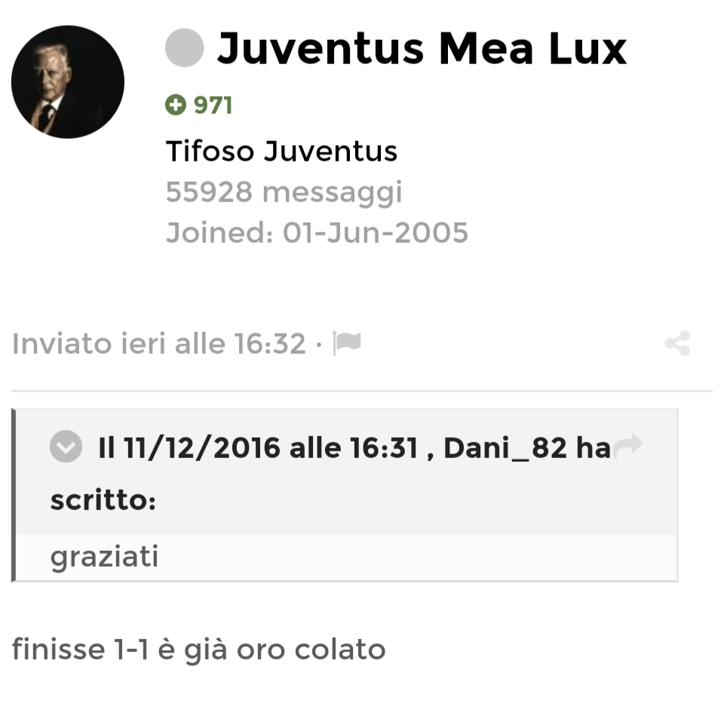Open the Juventus Mea Lux profile name
This screenshot has height=701, width=727.
422,48
